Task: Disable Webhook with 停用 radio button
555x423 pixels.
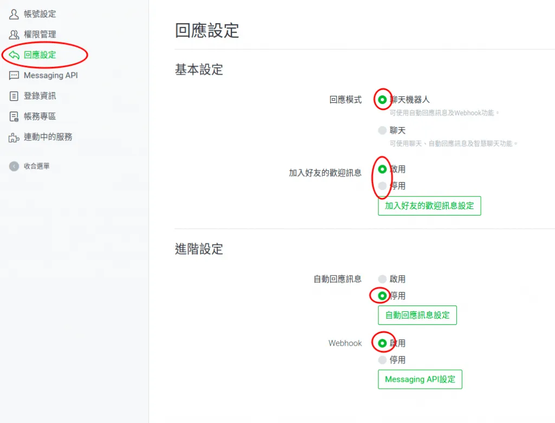Action: tap(383, 360)
